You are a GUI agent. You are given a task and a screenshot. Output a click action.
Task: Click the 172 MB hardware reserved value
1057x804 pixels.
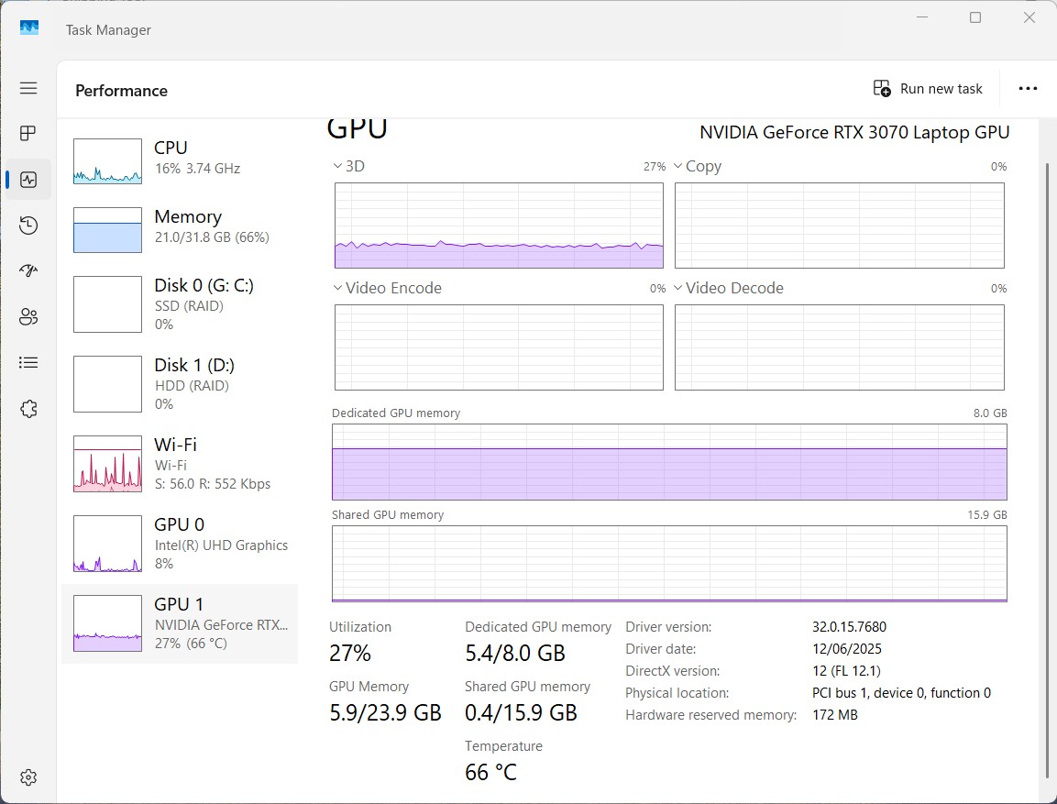[x=834, y=715]
